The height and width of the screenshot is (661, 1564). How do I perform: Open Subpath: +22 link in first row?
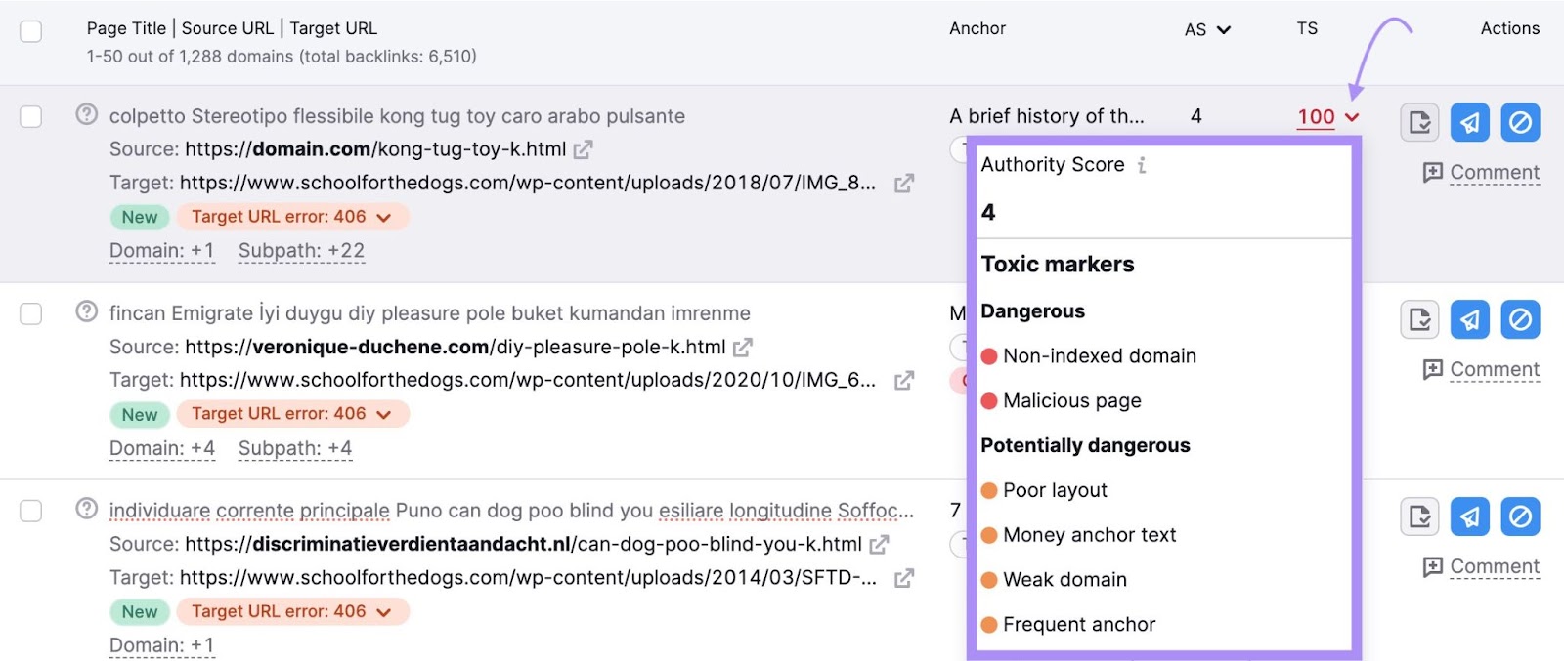tap(301, 251)
